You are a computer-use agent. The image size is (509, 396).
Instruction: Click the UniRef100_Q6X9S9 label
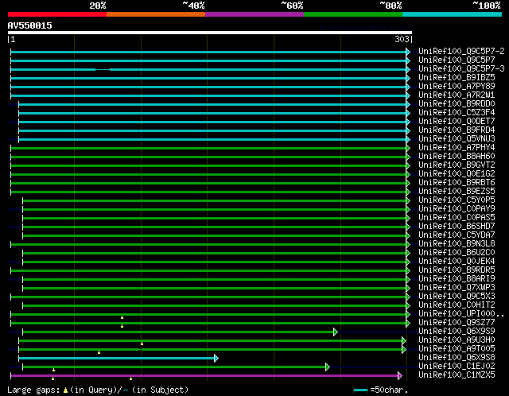(x=457, y=332)
